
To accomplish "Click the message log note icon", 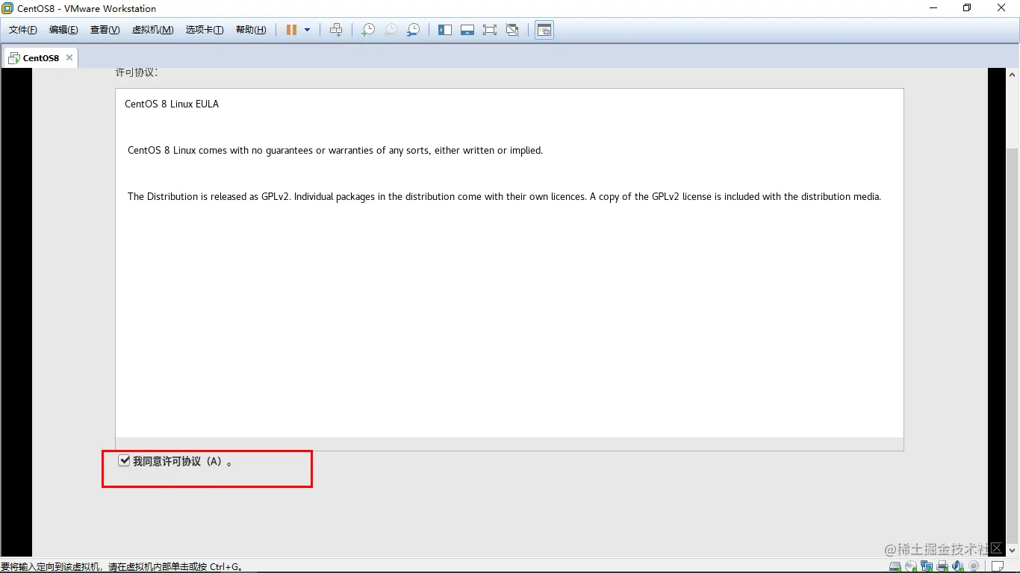I will pos(997,566).
